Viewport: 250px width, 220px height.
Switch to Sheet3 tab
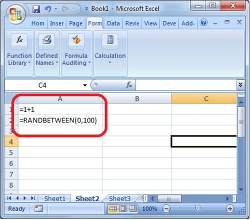coord(119,198)
